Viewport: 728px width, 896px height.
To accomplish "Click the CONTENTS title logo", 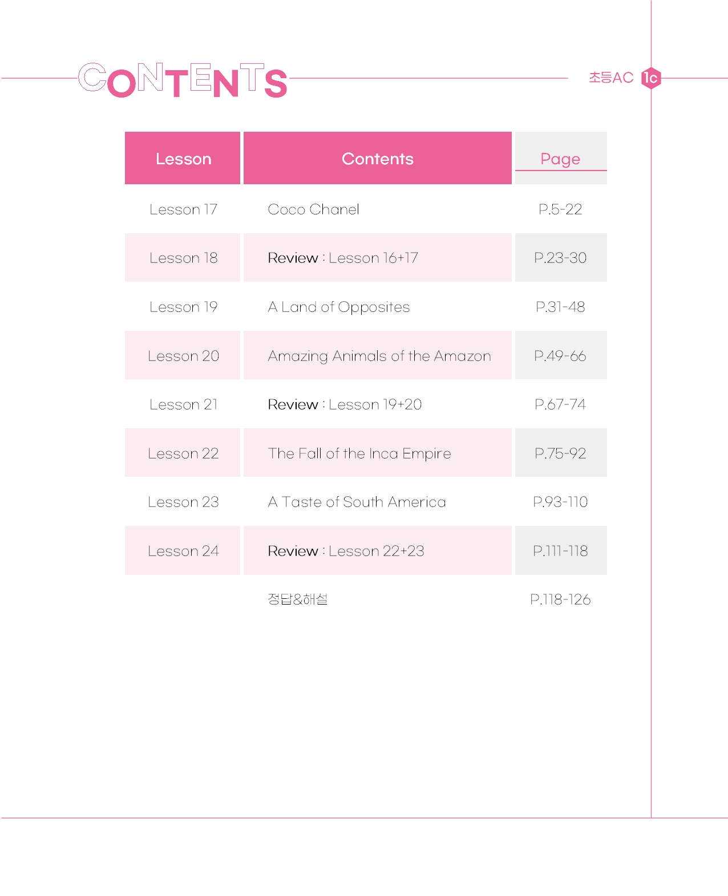I will coord(183,80).
